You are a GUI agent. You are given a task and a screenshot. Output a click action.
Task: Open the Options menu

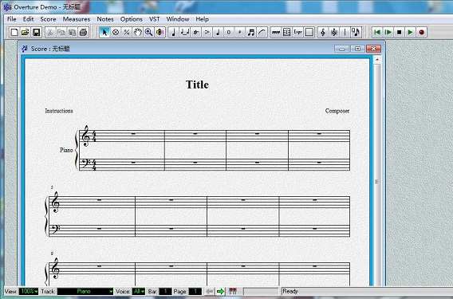[x=132, y=19]
